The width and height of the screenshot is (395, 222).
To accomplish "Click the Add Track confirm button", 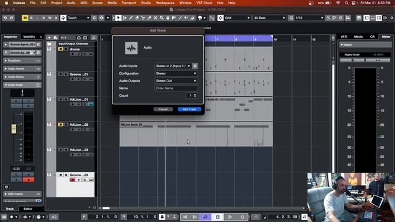I will (189, 109).
